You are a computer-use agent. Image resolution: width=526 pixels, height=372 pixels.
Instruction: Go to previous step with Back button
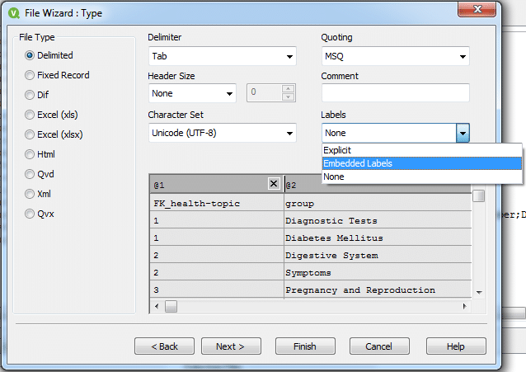pos(164,346)
